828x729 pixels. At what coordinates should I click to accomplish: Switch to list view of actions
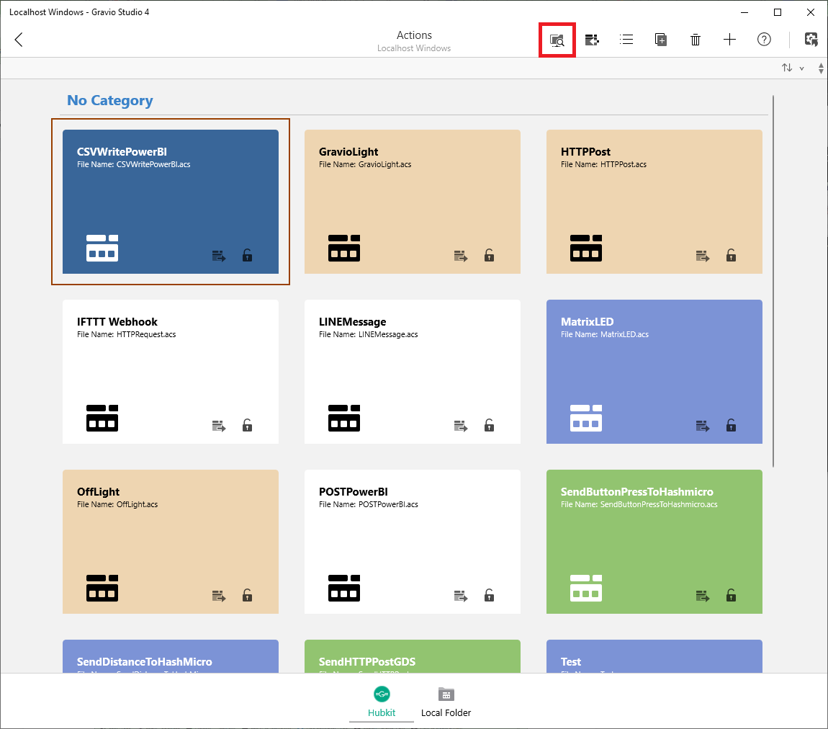pyautogui.click(x=626, y=40)
